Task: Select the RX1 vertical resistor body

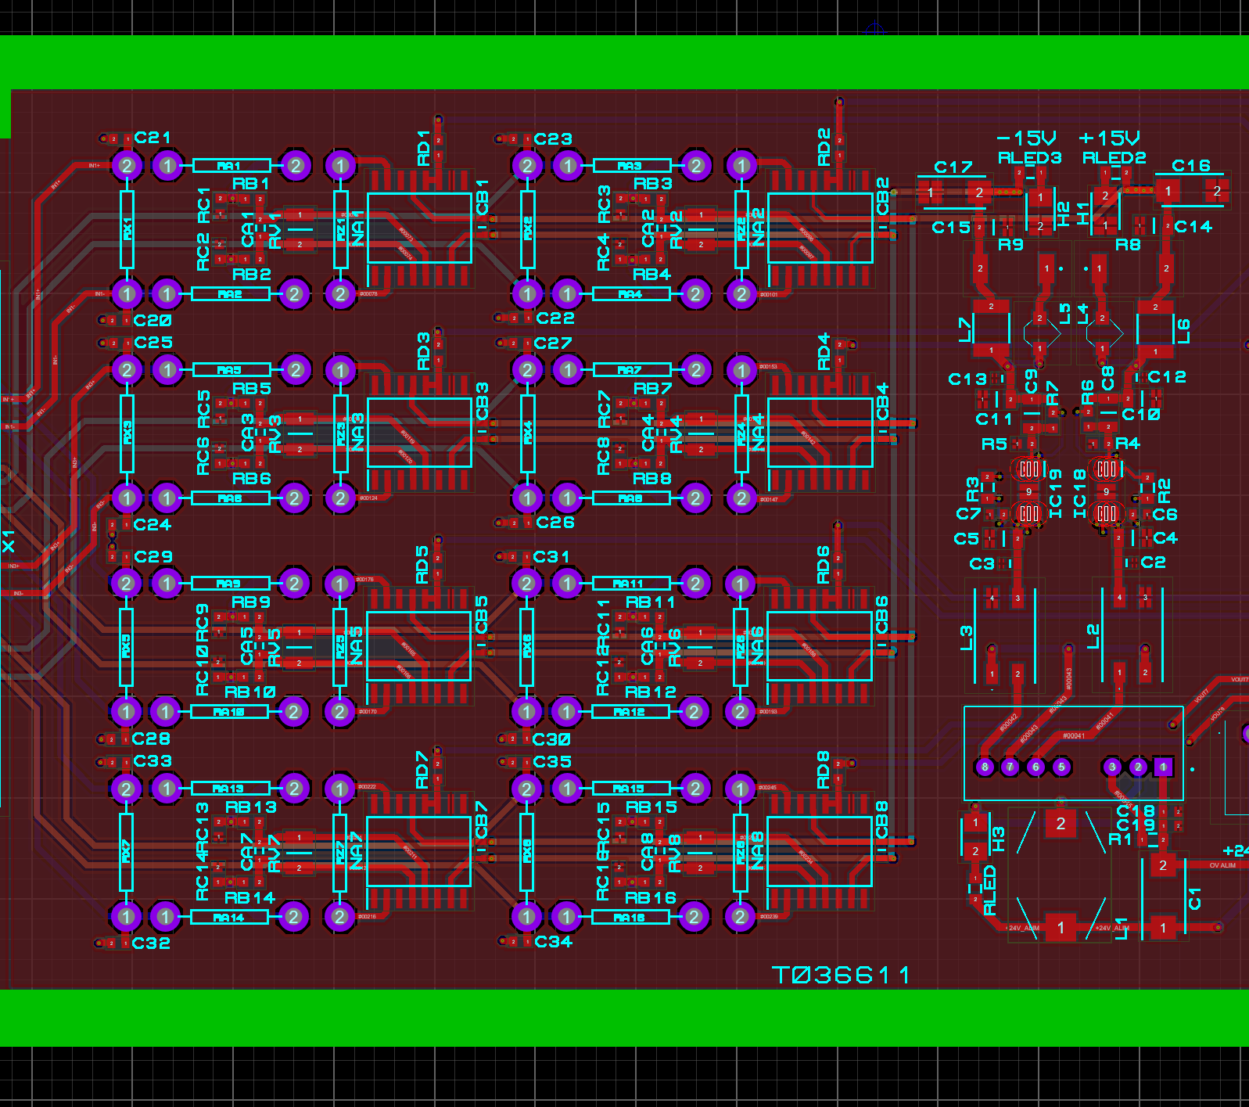Action: point(127,229)
